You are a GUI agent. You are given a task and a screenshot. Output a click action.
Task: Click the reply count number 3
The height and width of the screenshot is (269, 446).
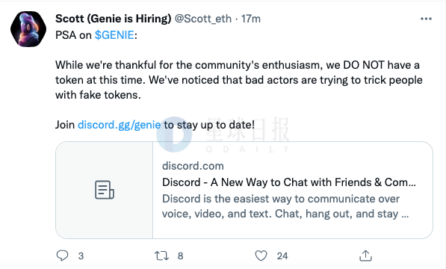[81, 256]
